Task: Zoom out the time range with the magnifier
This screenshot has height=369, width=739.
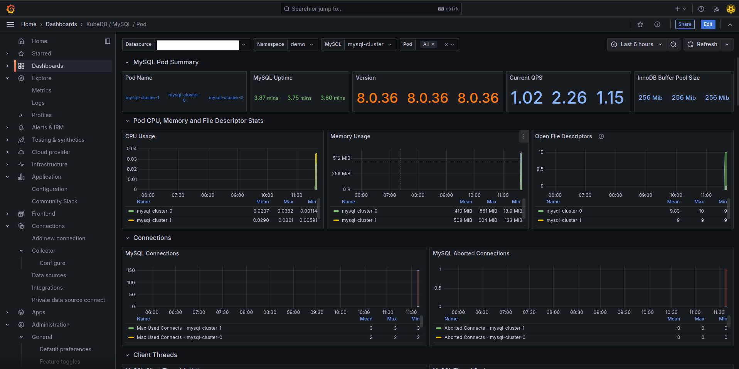Action: click(673, 44)
